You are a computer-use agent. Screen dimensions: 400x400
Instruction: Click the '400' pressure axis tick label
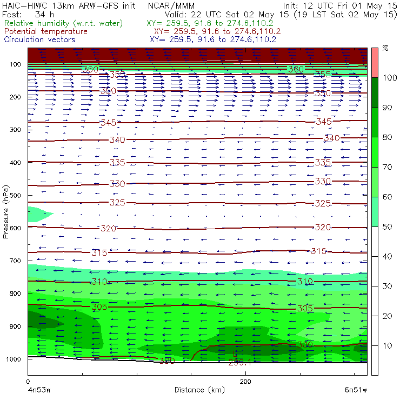click(x=15, y=163)
